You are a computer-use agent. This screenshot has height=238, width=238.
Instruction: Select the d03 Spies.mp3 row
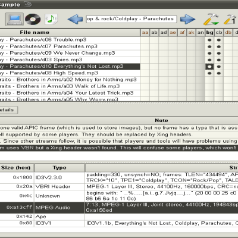[x=70, y=60]
